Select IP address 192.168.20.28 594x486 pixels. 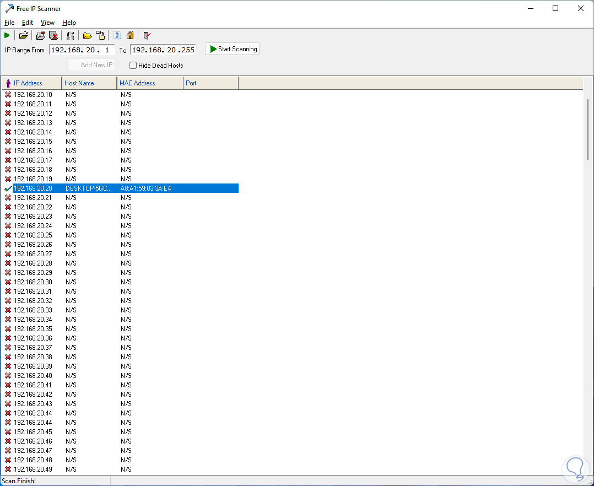point(33,263)
